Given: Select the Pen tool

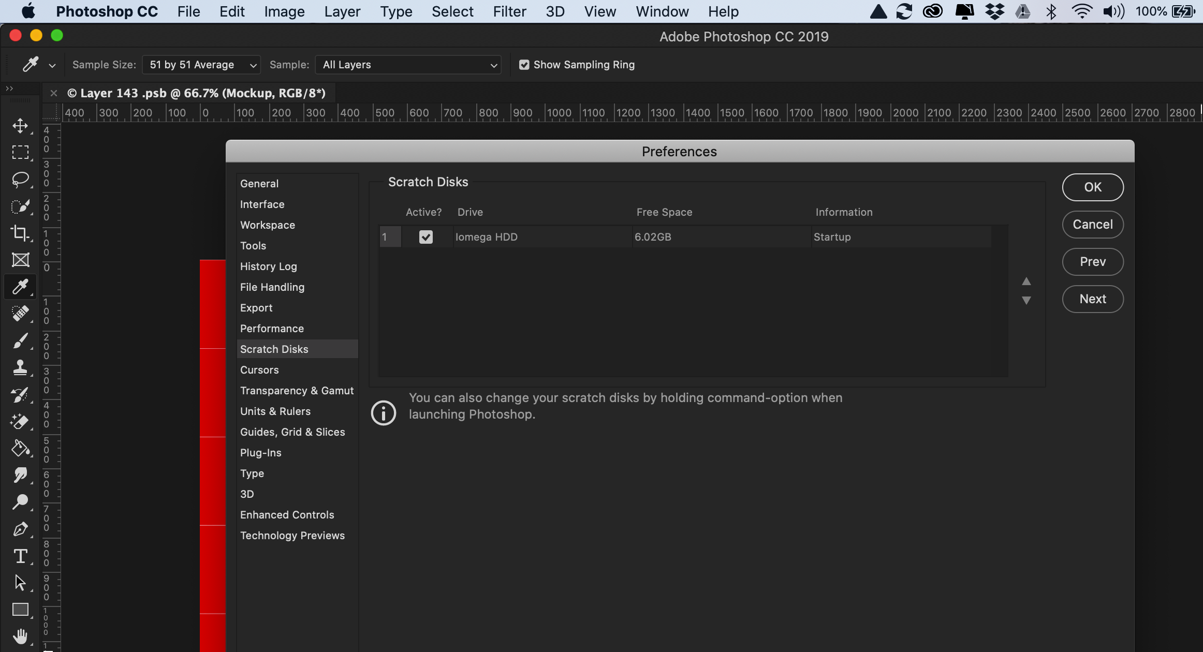Looking at the screenshot, I should 20,529.
